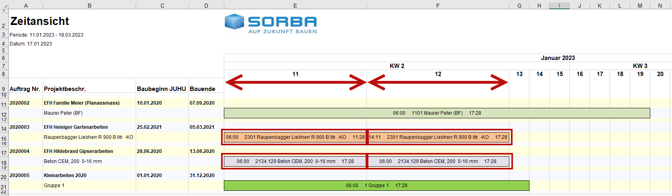Select the red double arrow under day 11
Screen dimensions: 672x196
point(296,83)
